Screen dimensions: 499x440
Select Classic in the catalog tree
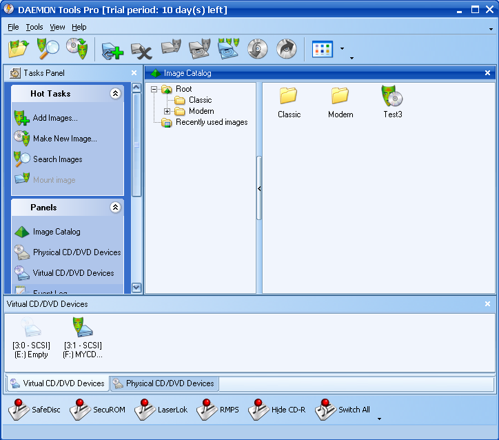200,100
